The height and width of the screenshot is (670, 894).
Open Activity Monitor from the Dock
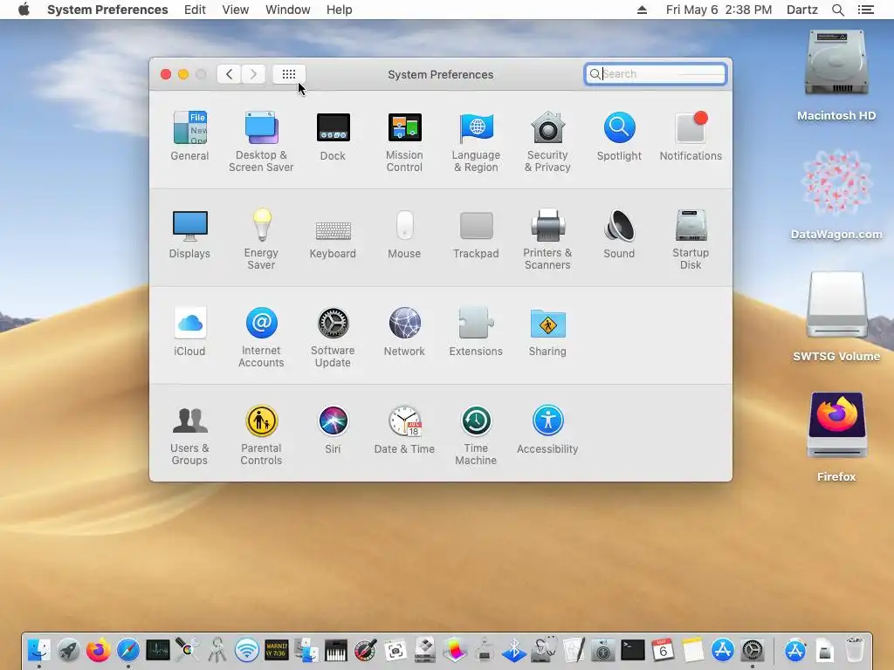(x=158, y=649)
